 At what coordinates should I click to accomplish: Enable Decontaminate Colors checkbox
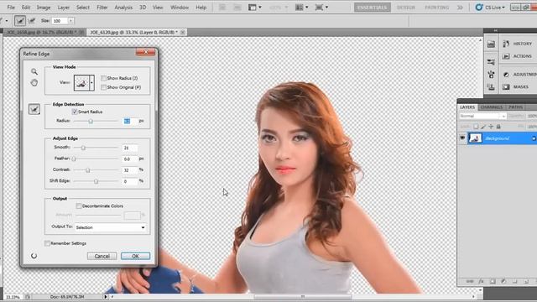(78, 206)
